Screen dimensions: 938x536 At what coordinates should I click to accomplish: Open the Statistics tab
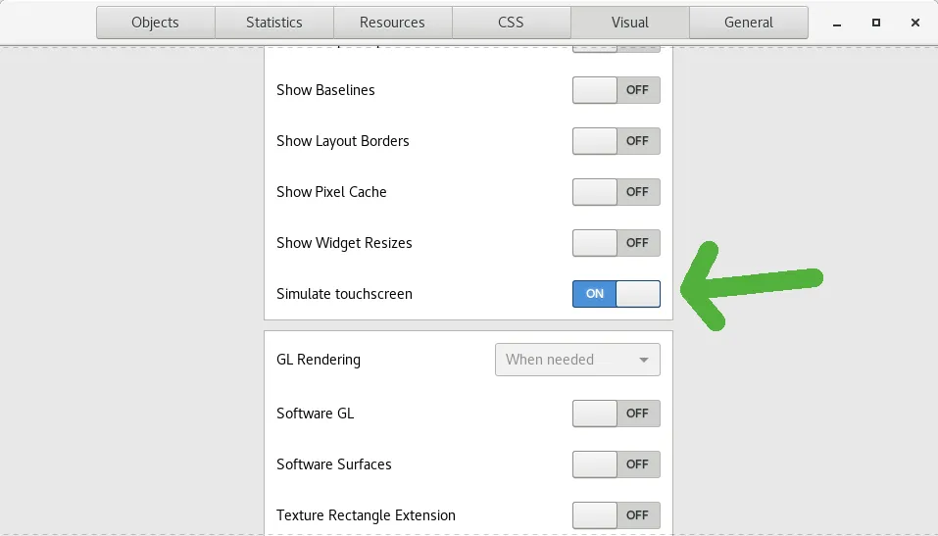273,23
